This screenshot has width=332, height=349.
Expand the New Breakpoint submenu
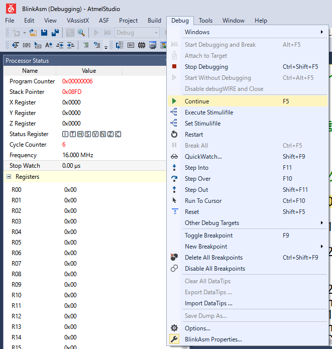click(x=248, y=247)
